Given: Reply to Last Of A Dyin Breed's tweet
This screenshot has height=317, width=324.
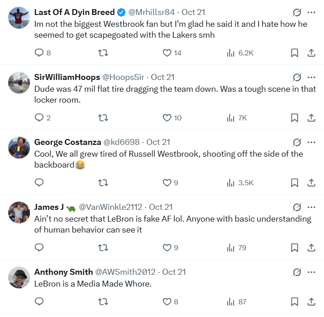Looking at the screenshot, I should click(x=39, y=53).
